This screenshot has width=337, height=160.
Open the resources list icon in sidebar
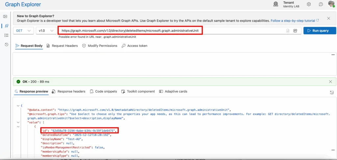coord(6,35)
